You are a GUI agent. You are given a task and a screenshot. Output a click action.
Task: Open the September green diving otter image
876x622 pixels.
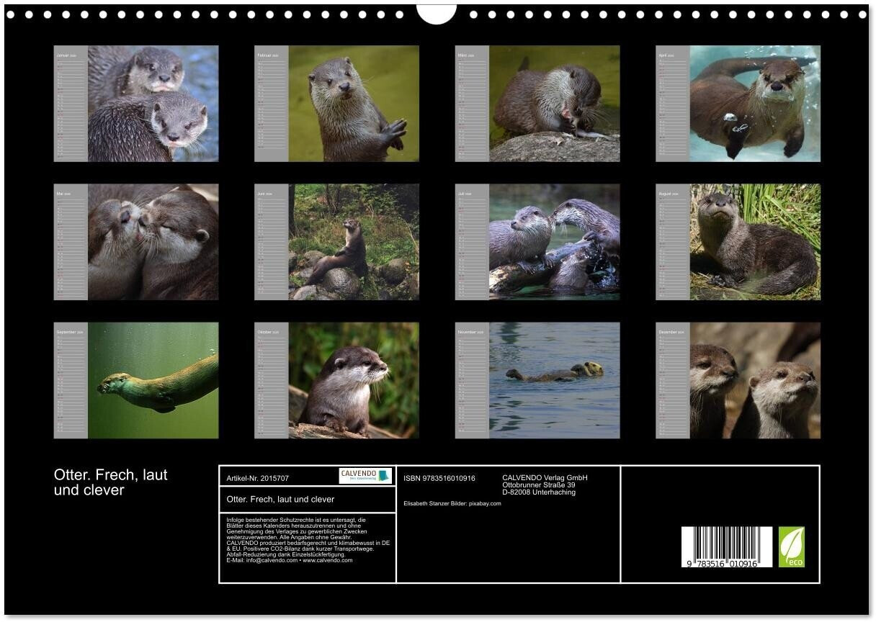pos(153,380)
